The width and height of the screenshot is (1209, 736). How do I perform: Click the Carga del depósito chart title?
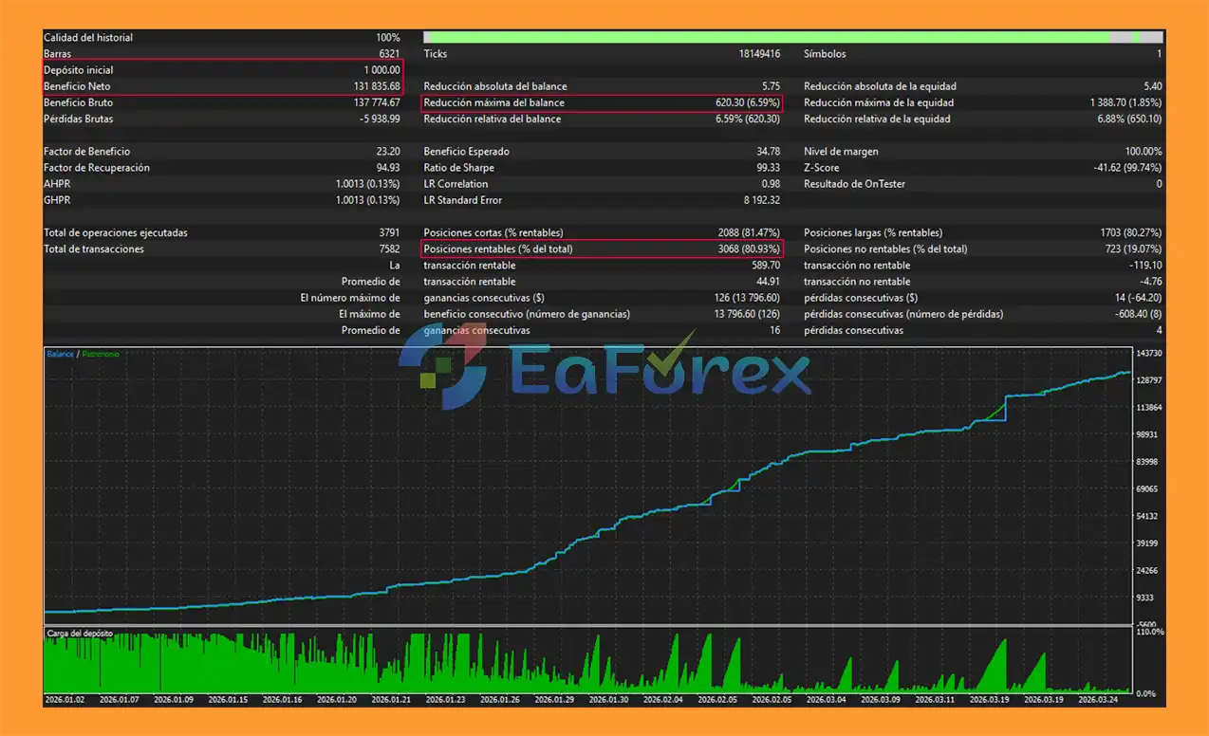click(80, 633)
